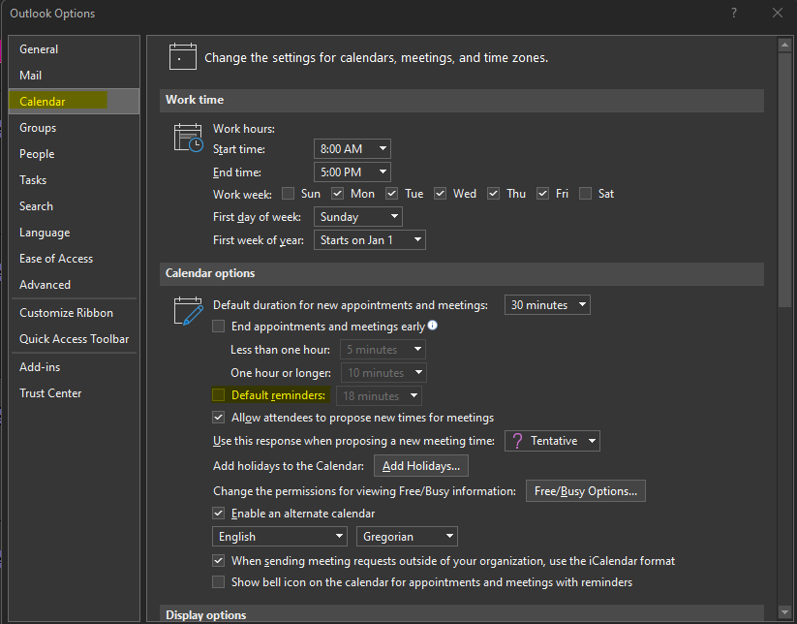Enable End appointments and meetings early
The image size is (797, 624).
pyautogui.click(x=219, y=326)
